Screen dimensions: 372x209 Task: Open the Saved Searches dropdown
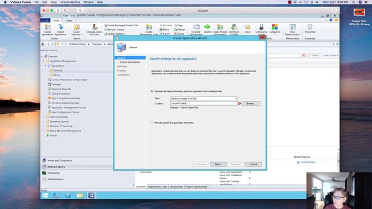(x=76, y=30)
